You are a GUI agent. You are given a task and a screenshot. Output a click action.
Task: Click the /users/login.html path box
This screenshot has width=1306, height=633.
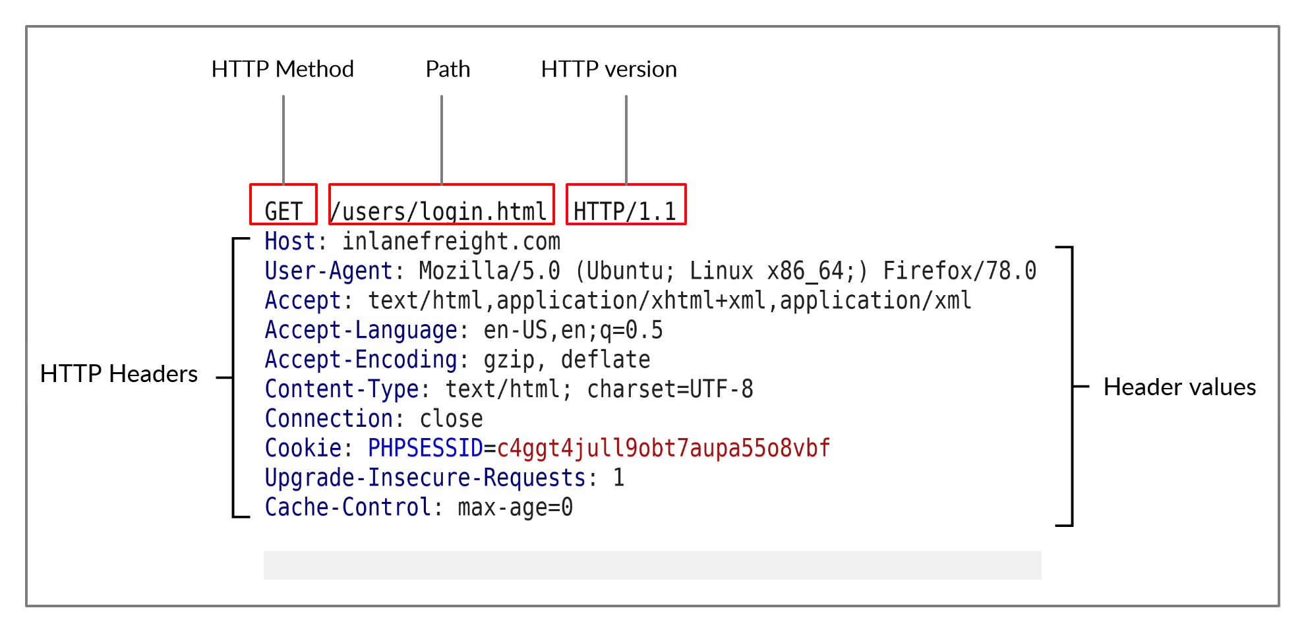pyautogui.click(x=441, y=205)
